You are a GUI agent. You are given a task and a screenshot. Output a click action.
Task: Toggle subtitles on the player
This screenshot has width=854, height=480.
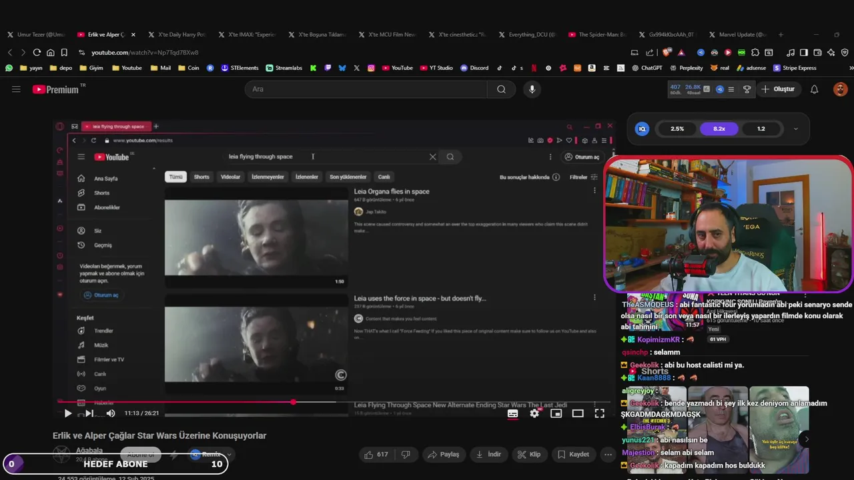pos(512,413)
